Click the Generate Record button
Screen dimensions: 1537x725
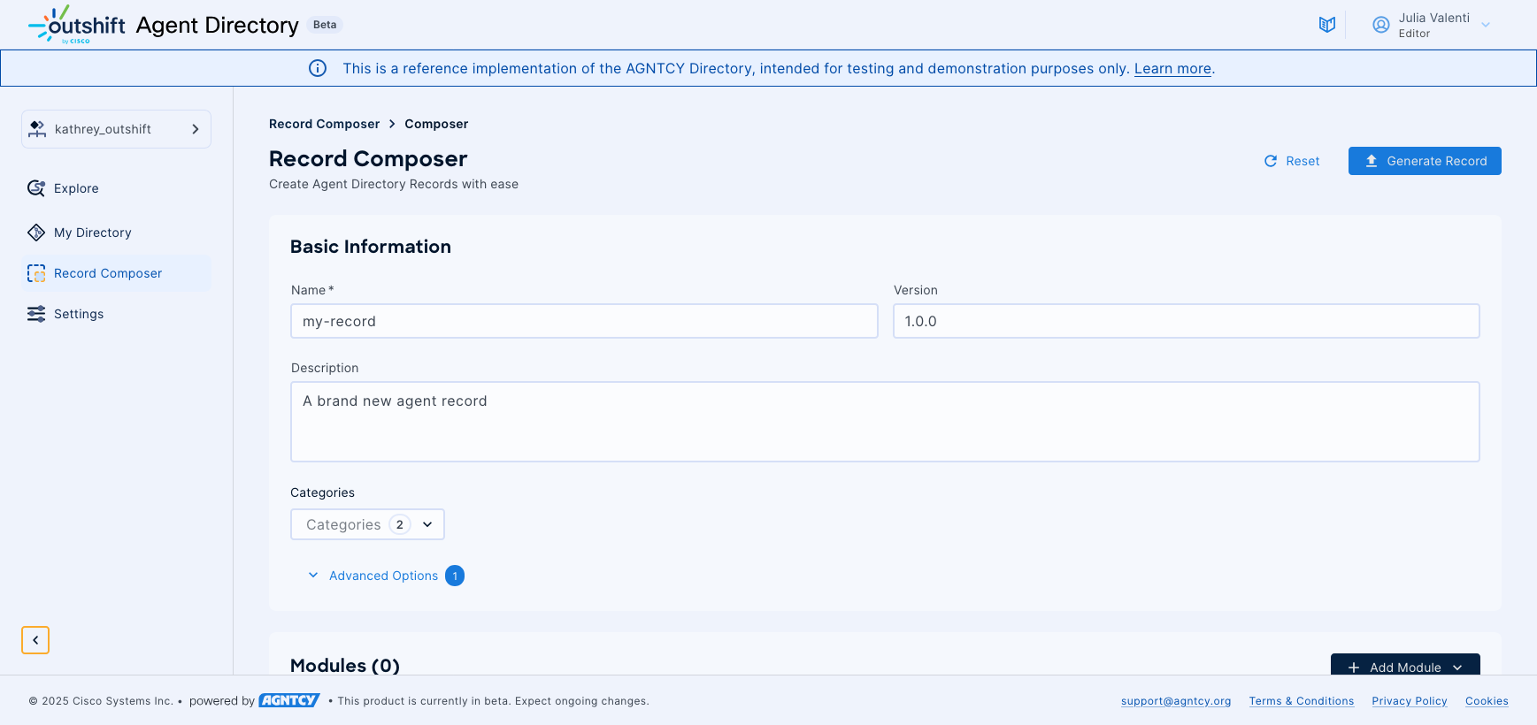pos(1424,161)
